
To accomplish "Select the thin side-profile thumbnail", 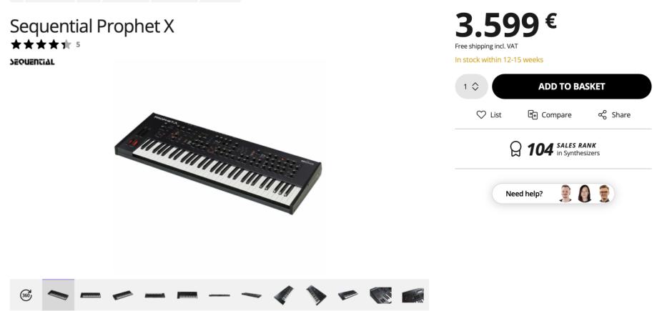I will [219, 295].
